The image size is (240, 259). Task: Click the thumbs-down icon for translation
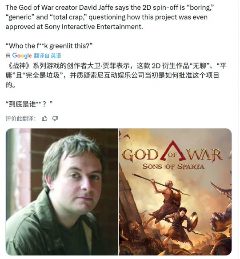55,119
